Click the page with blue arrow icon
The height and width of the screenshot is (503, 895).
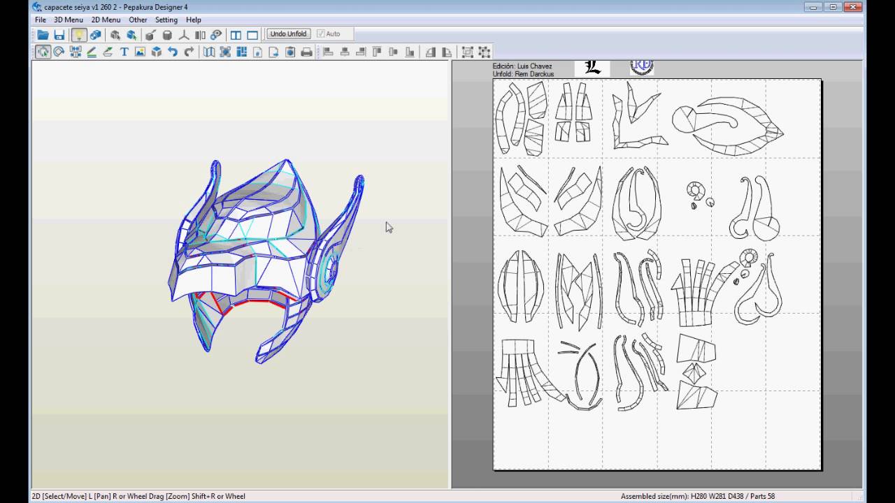273,52
